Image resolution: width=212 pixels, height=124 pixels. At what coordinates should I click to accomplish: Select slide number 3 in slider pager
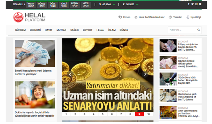pyautogui.click(x=84, y=114)
